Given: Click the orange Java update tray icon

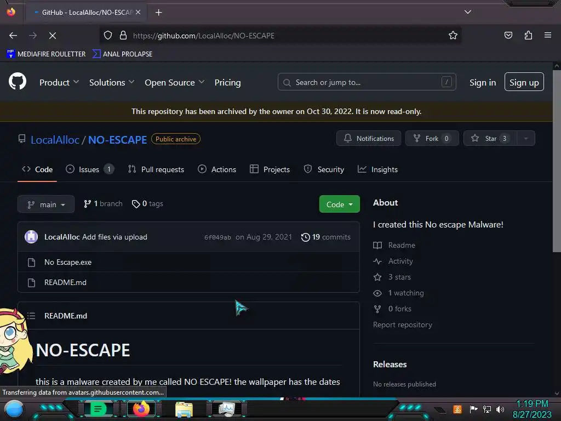Looking at the screenshot, I should tap(457, 409).
